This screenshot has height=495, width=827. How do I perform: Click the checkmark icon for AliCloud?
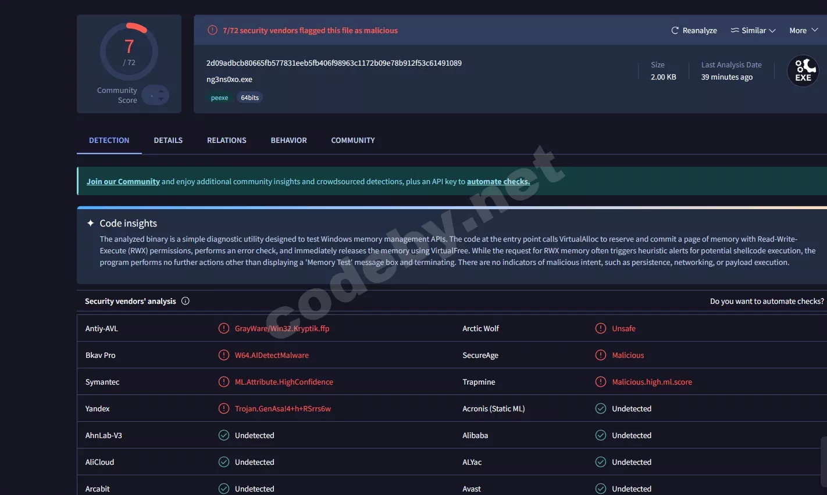tap(224, 462)
